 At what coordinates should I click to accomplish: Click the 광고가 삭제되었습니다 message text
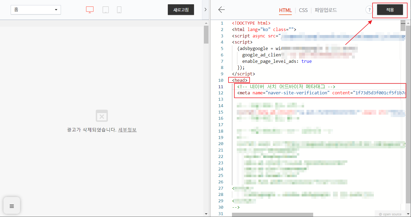[x=92, y=130]
